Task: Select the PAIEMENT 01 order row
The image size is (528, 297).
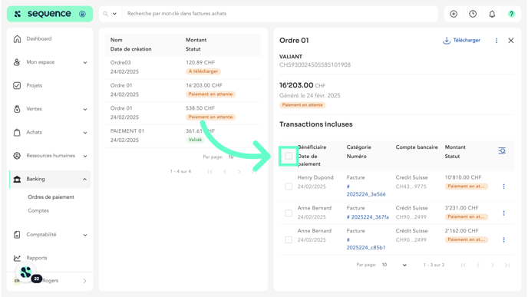Action: pyautogui.click(x=183, y=136)
